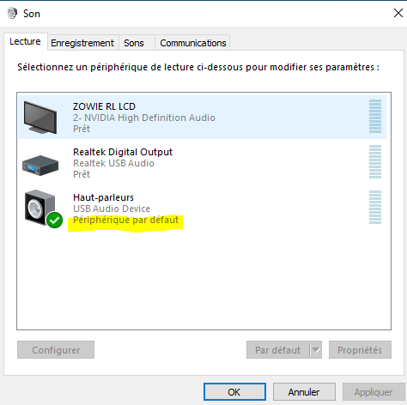Select the Realtek Digital Output device name
Viewport: 407px width, 405px height.
click(123, 152)
